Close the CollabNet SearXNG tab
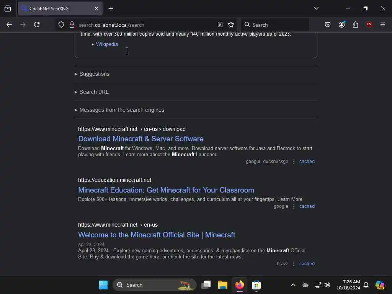The height and width of the screenshot is (294, 392). [x=96, y=8]
